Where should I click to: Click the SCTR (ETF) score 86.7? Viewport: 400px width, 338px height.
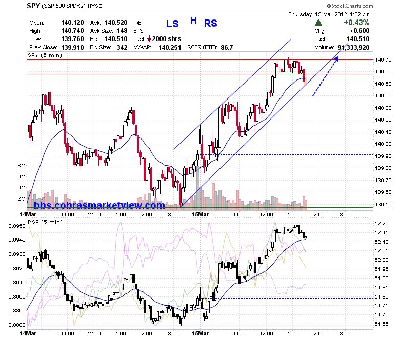click(227, 48)
